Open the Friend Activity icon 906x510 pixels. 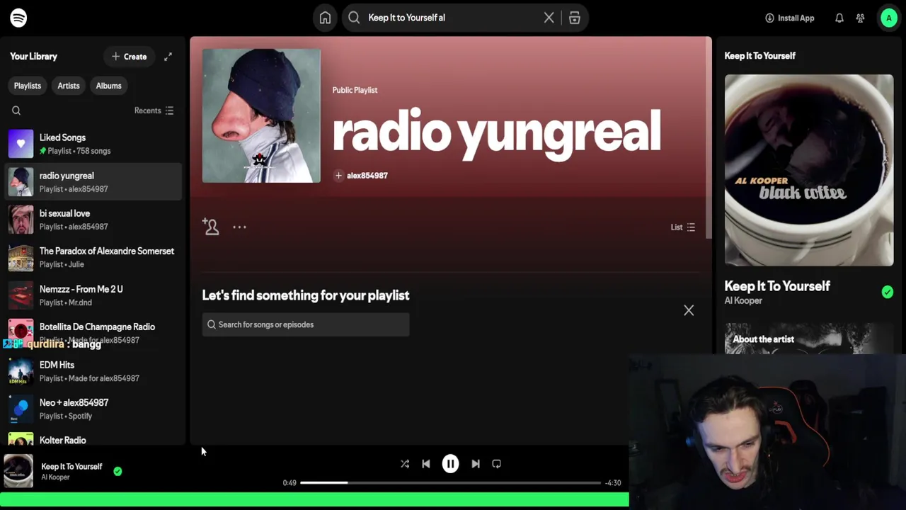coord(860,18)
